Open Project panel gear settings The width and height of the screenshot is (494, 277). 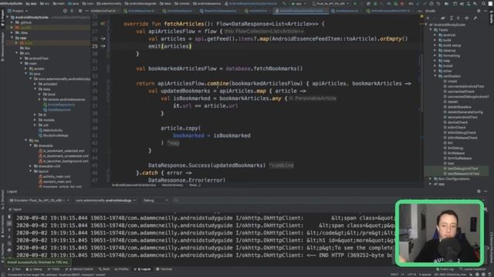80,11
